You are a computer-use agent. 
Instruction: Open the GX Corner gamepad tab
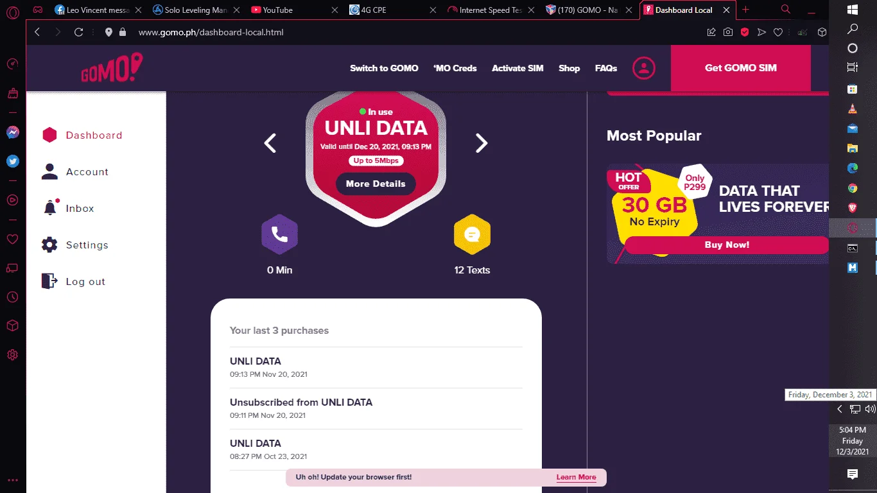38,10
